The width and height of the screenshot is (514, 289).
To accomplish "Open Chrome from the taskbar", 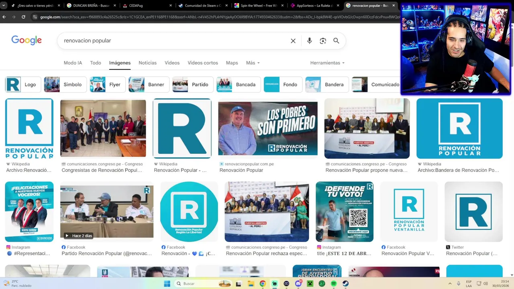I will click(262, 284).
